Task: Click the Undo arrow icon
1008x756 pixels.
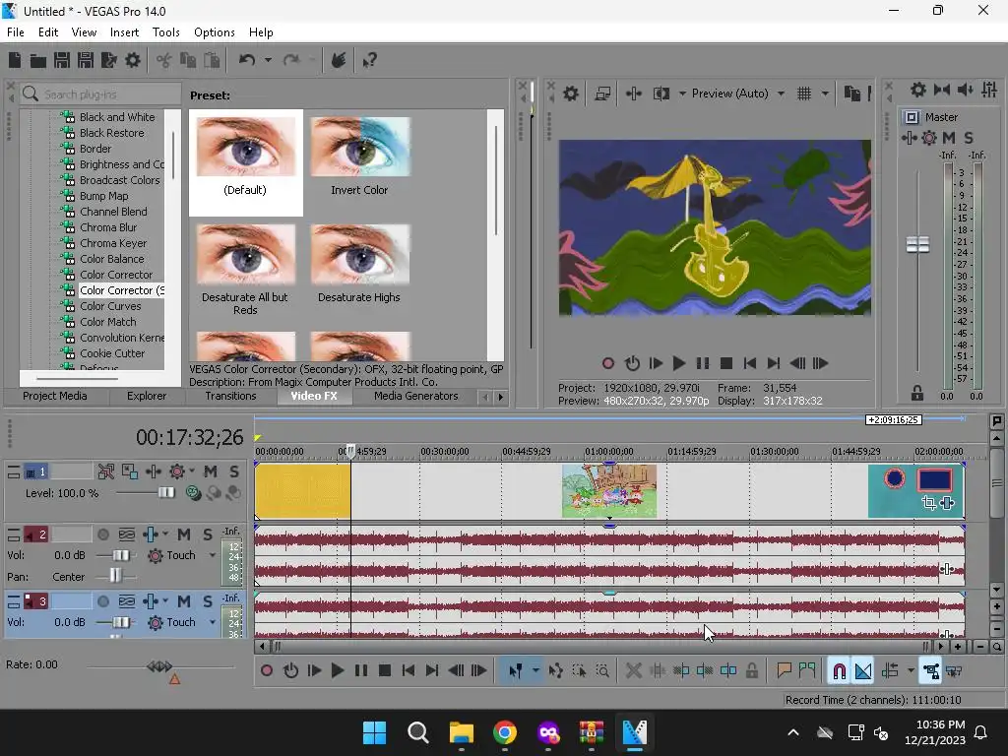Action: (247, 60)
